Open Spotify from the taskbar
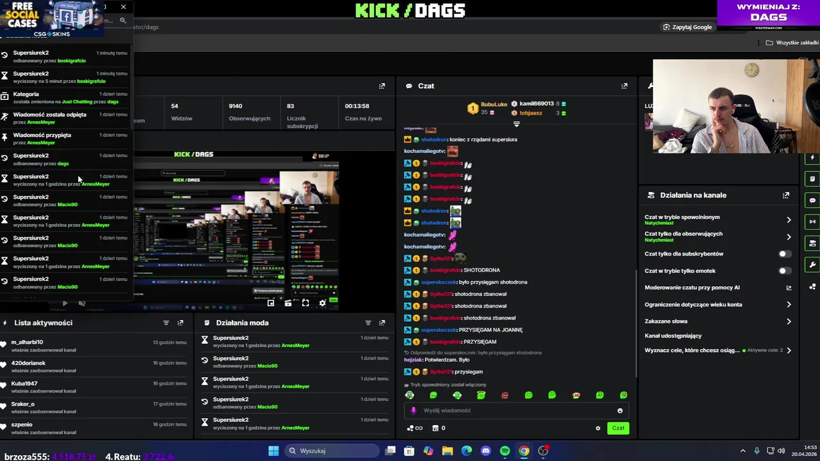This screenshot has height=461, width=820. point(505,451)
